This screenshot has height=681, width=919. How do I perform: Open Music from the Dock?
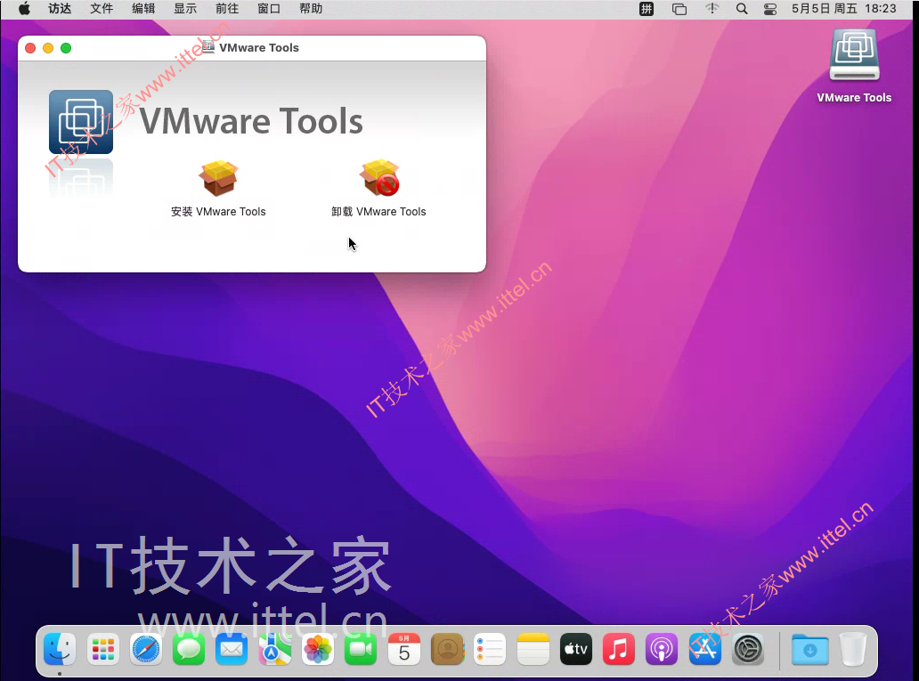(x=619, y=649)
